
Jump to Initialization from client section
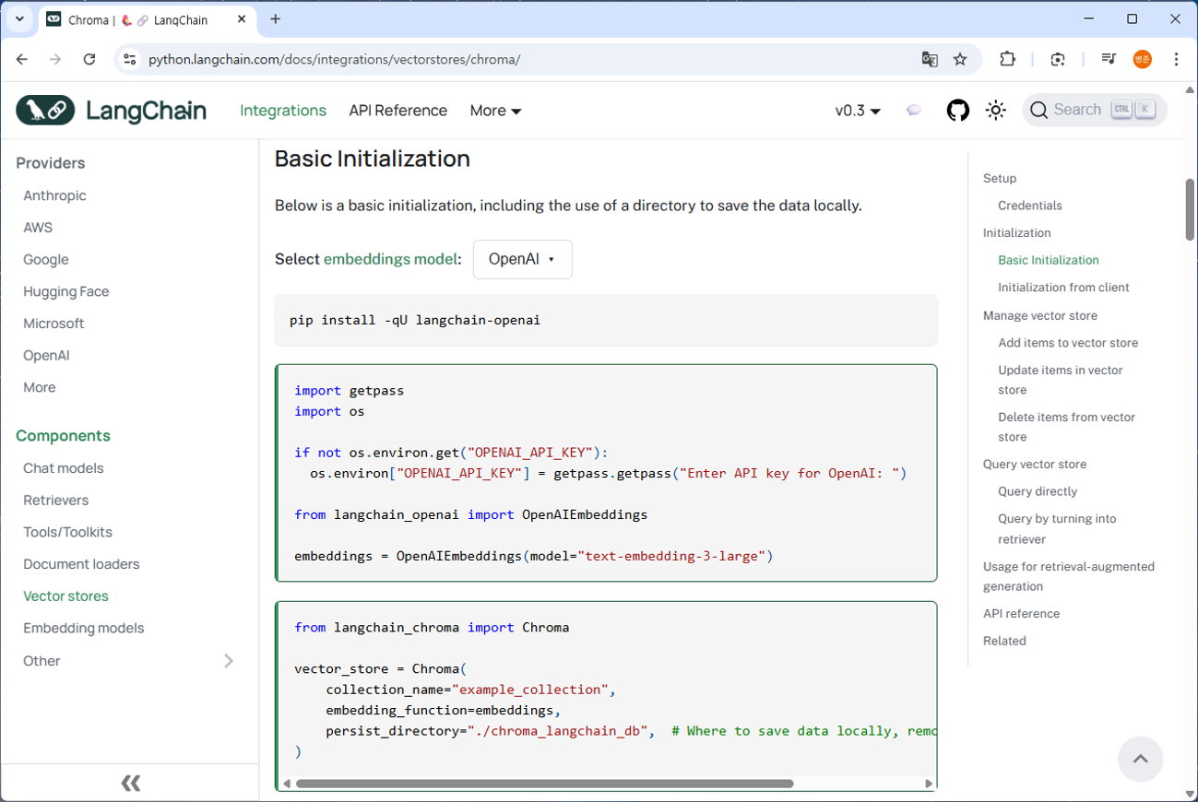pos(1063,288)
